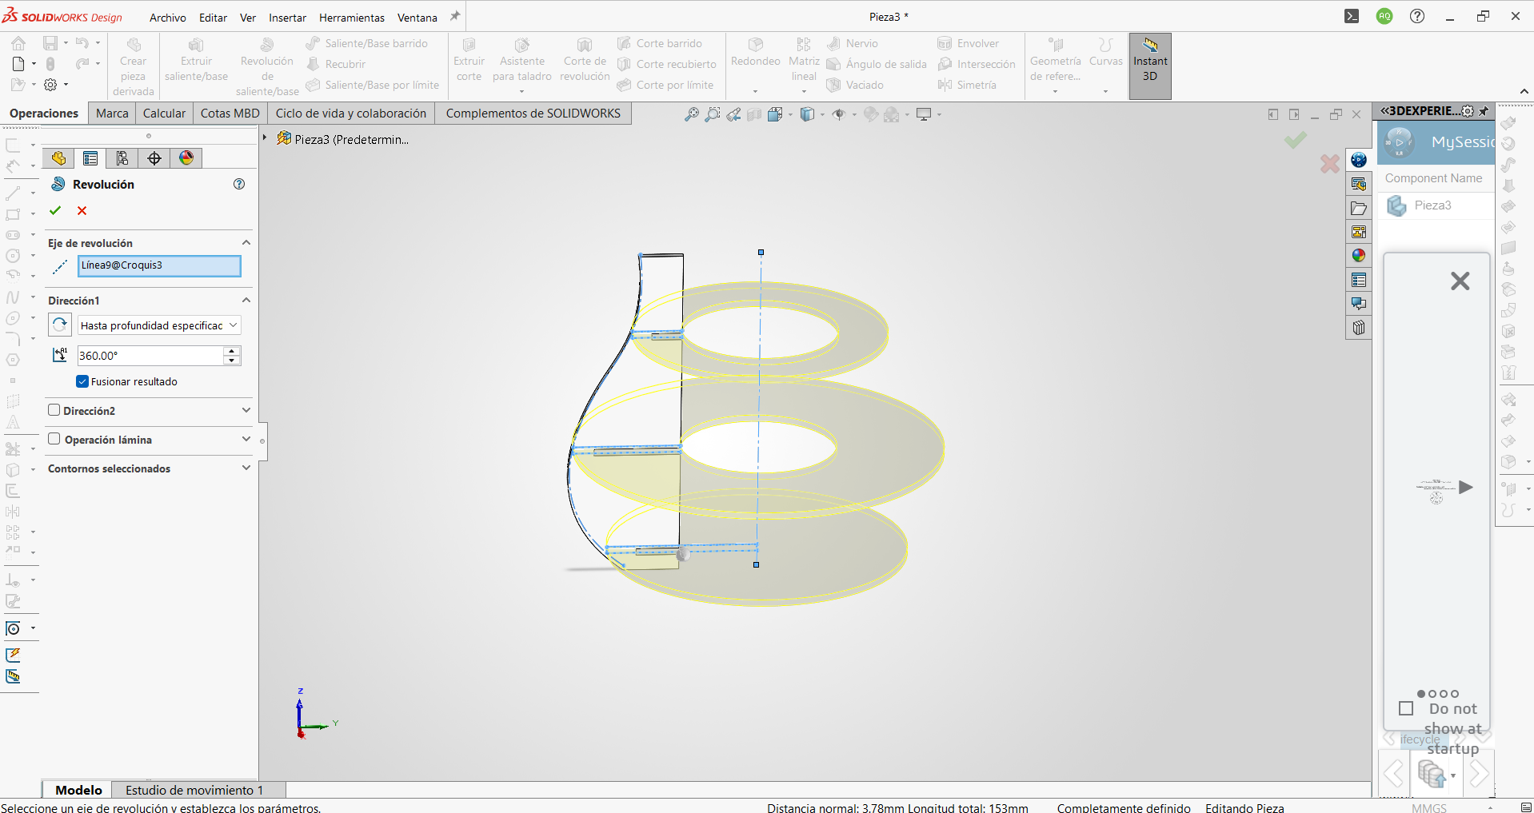Click the Nervio rib button
The image size is (1534, 813).
(853, 43)
